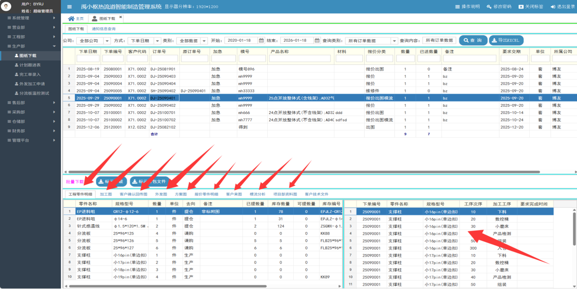Expand the 公司 dropdown list
Image resolution: width=577 pixels, height=289 pixels.
pyautogui.click(x=107, y=41)
